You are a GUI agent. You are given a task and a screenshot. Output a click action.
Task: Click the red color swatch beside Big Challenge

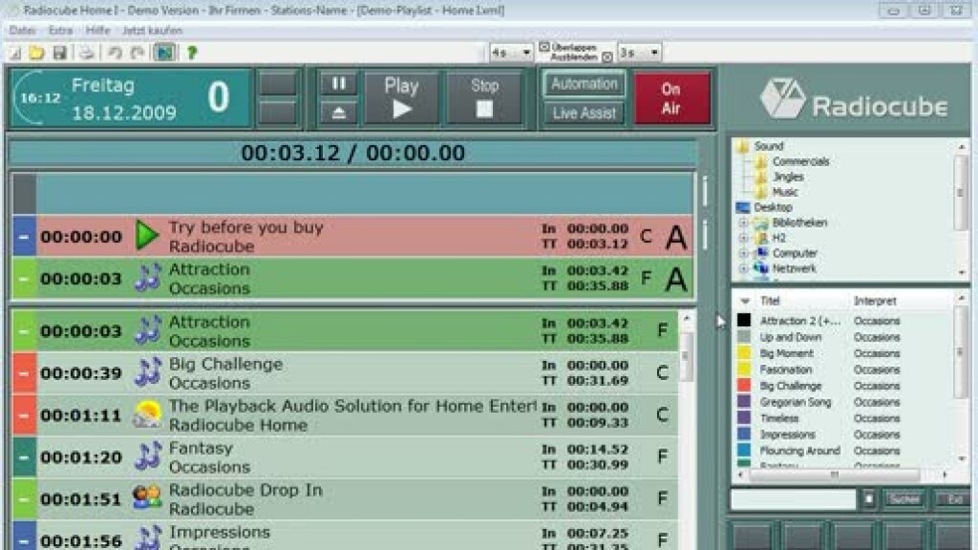point(744,386)
